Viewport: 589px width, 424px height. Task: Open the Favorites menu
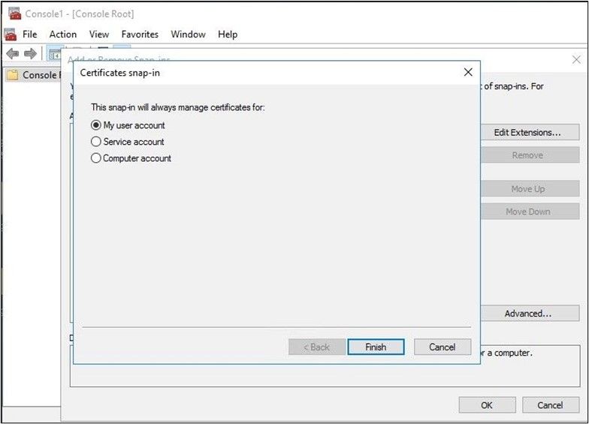[x=140, y=35]
